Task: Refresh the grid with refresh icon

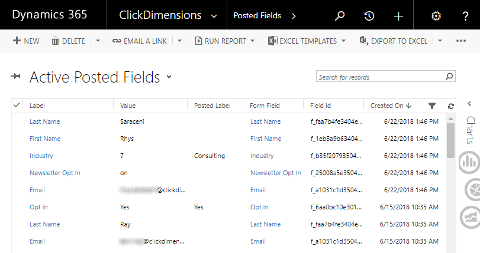Action: pyautogui.click(x=450, y=106)
